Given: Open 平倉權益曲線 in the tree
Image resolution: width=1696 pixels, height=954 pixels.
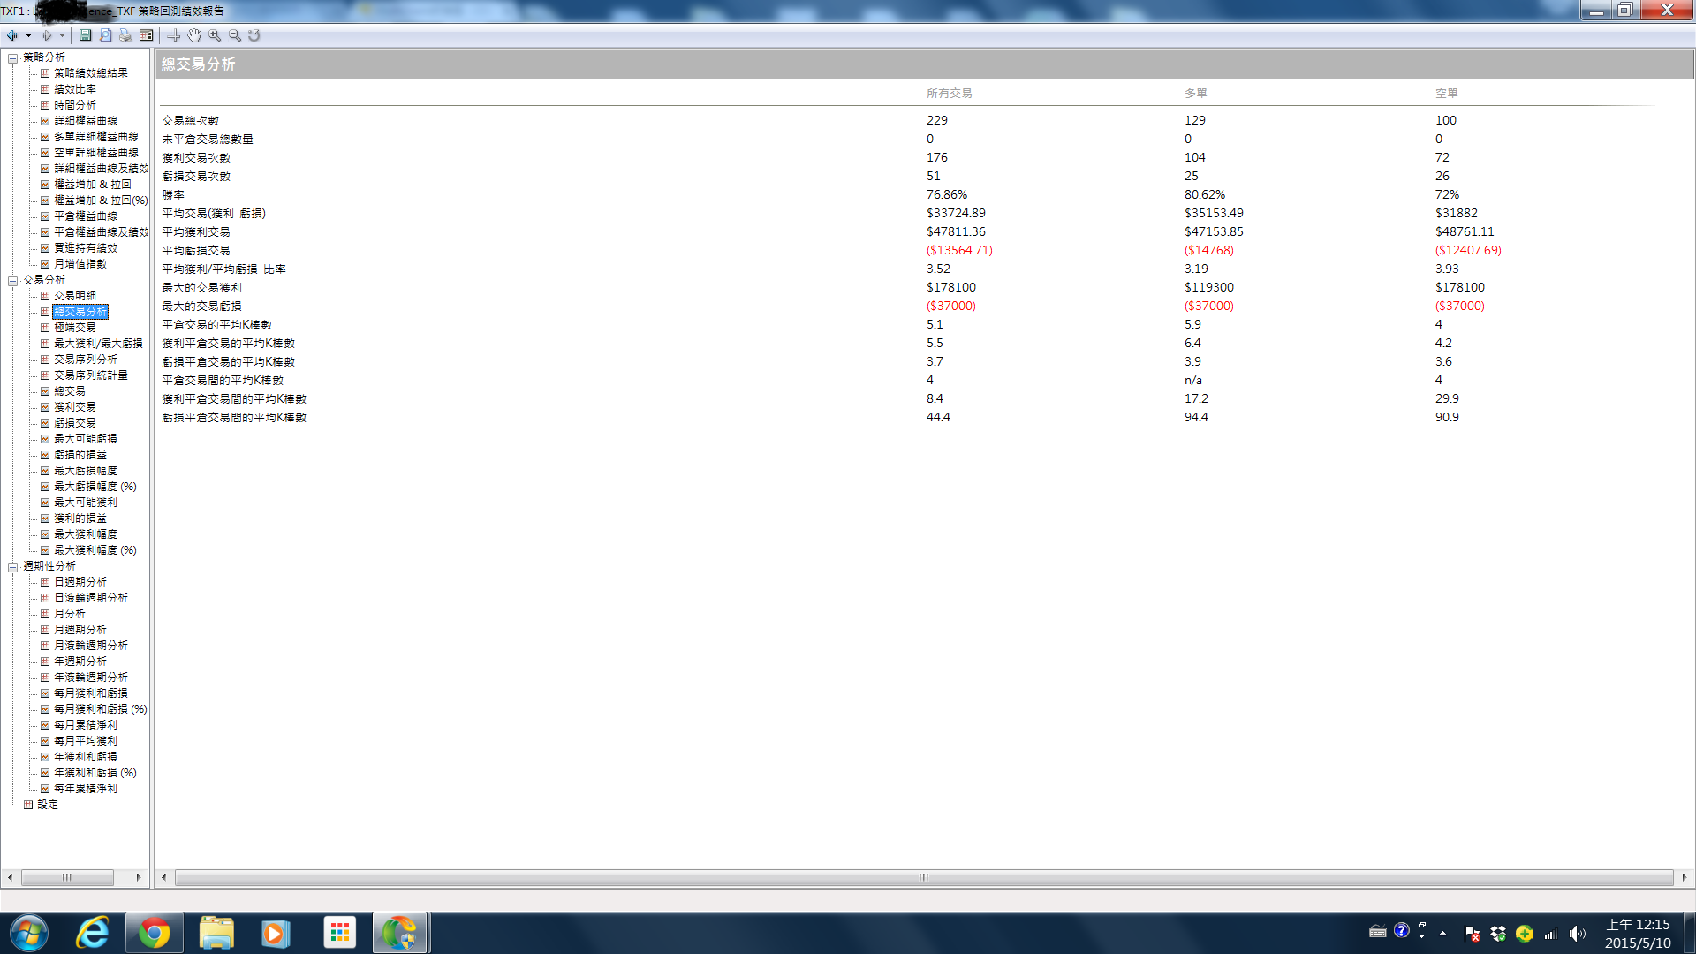Looking at the screenshot, I should [85, 216].
